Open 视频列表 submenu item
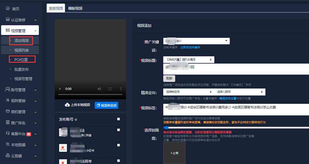The height and width of the screenshot is (164, 309). click(21, 50)
